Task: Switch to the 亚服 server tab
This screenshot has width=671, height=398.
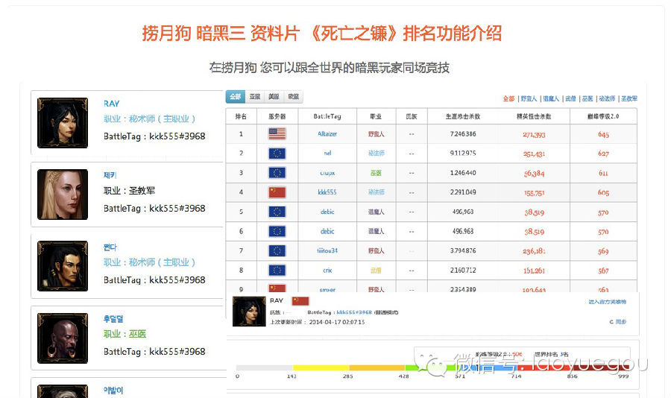Action: coord(255,97)
